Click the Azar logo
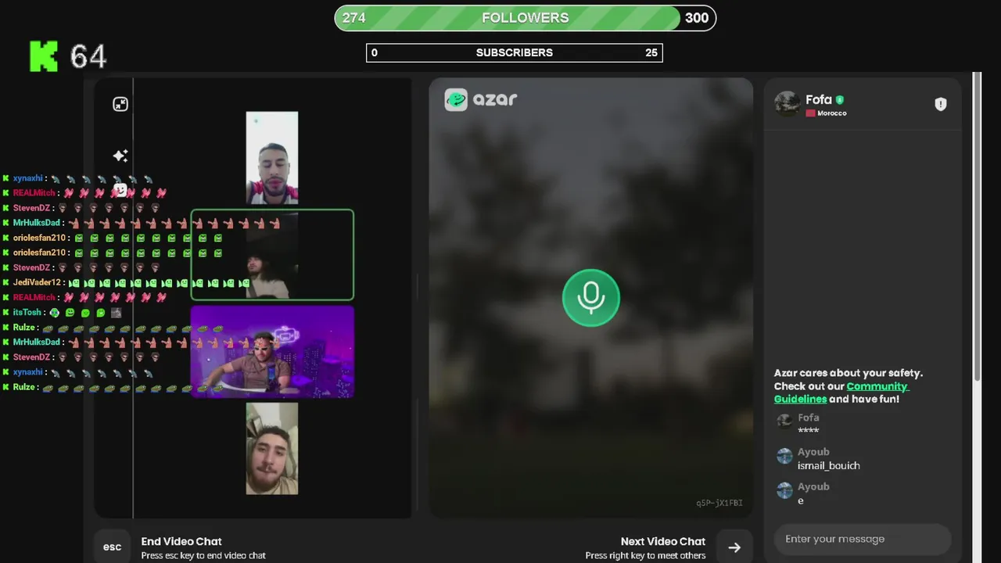 tap(481, 99)
